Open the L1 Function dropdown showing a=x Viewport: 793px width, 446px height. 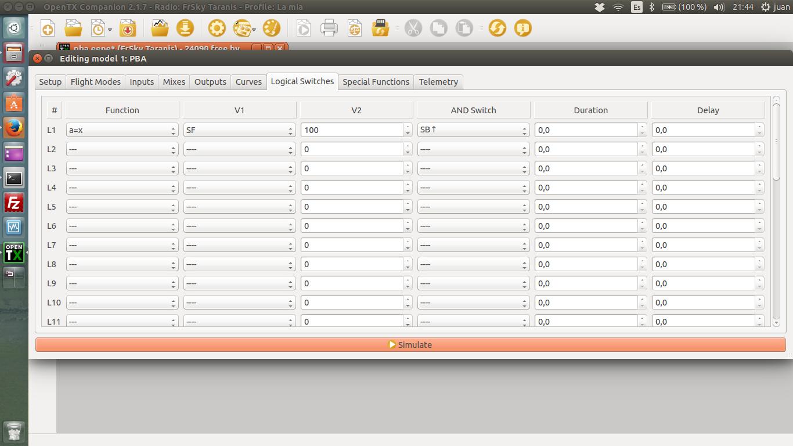coord(122,130)
